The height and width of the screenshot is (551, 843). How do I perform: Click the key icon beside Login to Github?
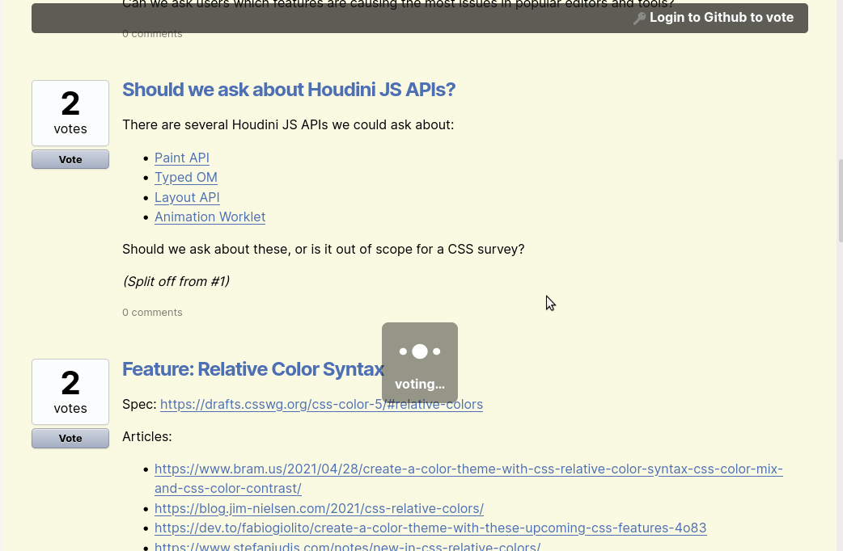pos(639,19)
